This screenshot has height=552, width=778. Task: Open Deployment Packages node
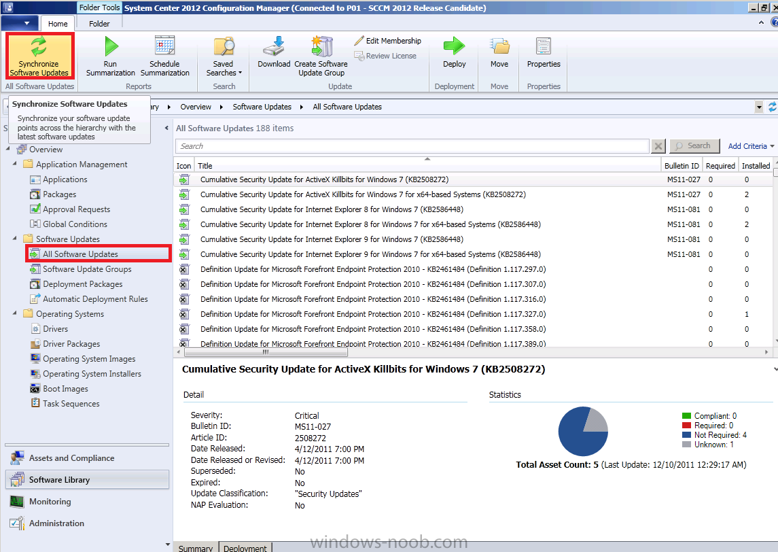tap(82, 284)
